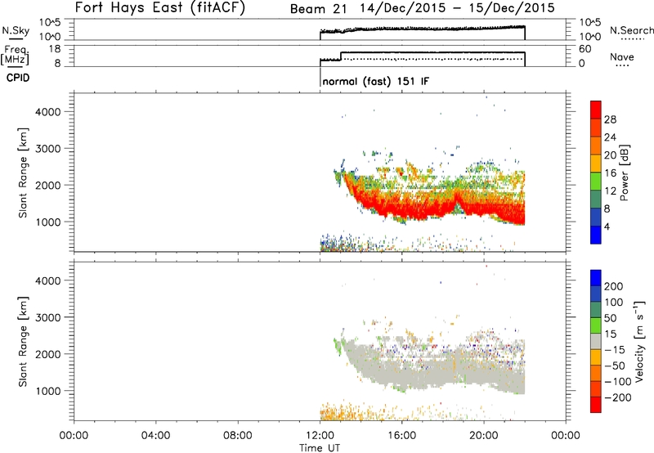
Task: Click the '12:00' time tick label
Action: point(320,436)
